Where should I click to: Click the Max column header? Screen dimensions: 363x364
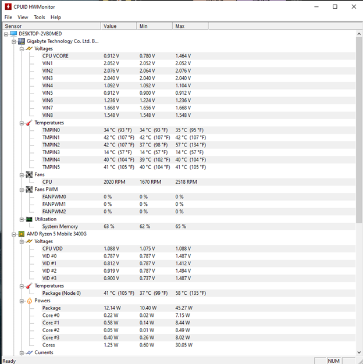tap(190, 26)
